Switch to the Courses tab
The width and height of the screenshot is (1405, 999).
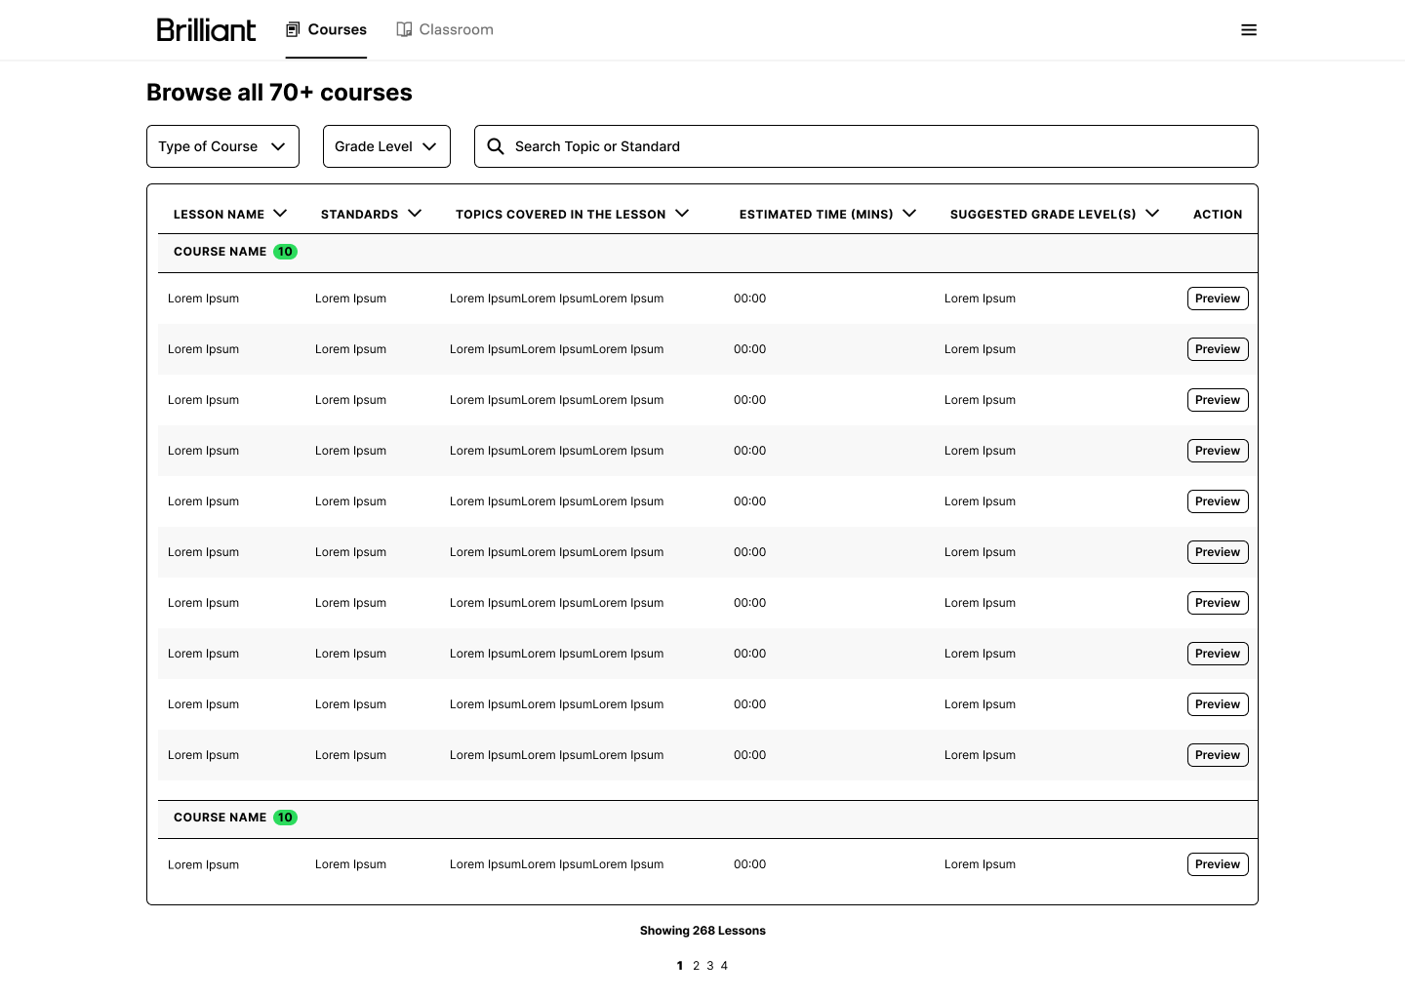[x=326, y=29]
